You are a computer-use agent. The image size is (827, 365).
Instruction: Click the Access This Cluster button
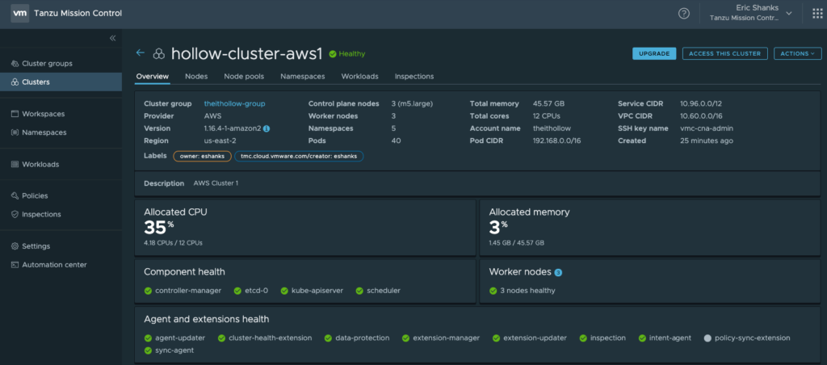(x=724, y=53)
